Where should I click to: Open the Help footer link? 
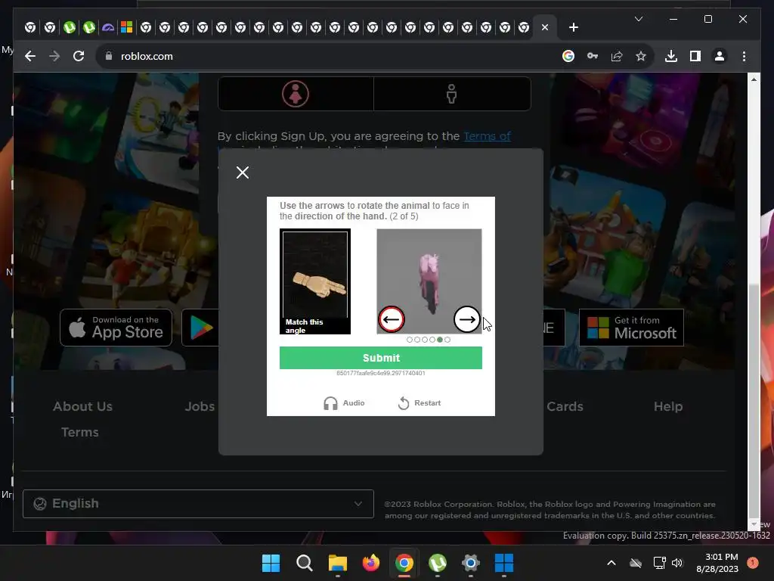(x=668, y=406)
